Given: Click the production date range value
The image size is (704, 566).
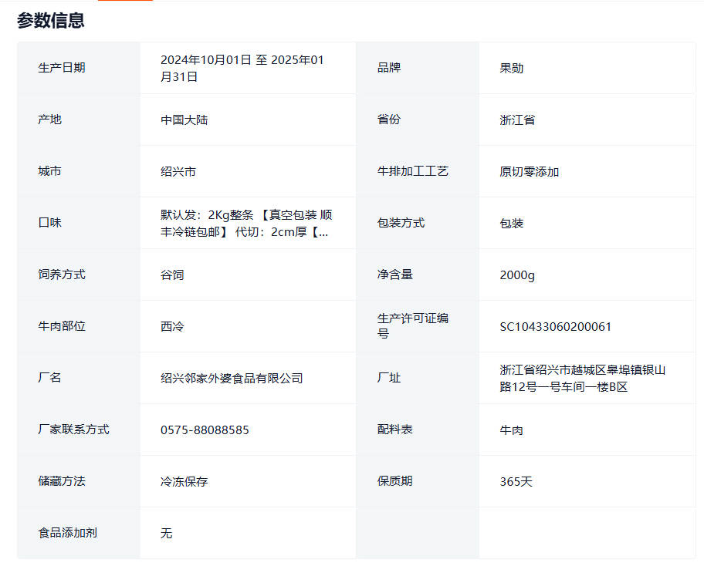Looking at the screenshot, I should point(242,68).
